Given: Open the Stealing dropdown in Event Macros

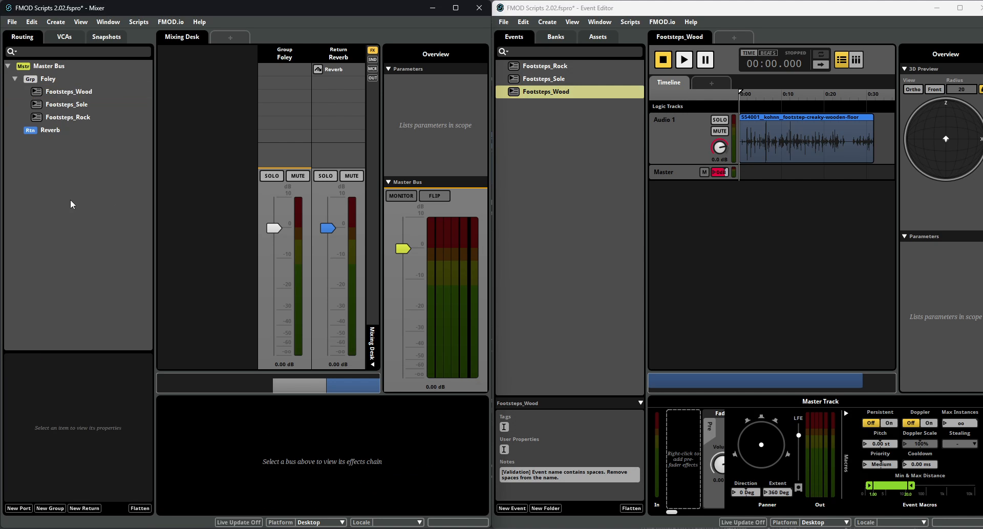Looking at the screenshot, I should pos(959,444).
